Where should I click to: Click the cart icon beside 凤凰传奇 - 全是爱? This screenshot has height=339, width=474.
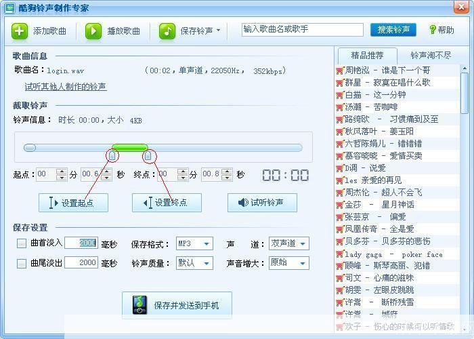340,229
